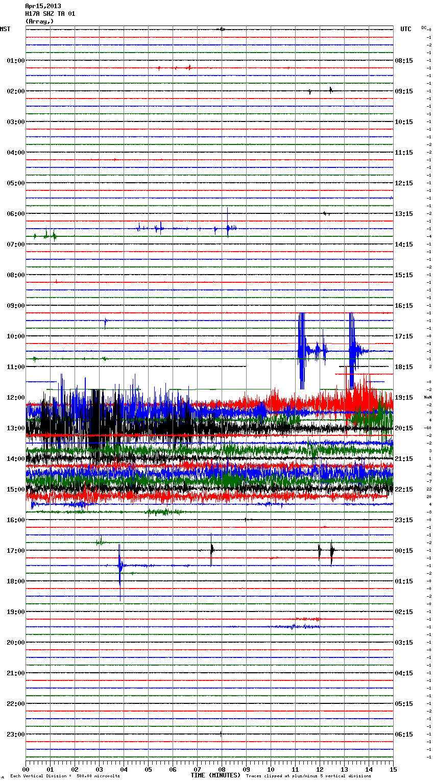Click the 01:15 UTC time label

pos(404,581)
